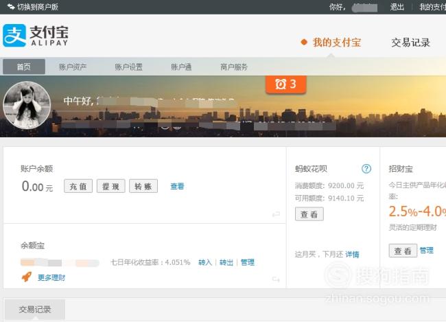The width and height of the screenshot is (446, 322).
Task: Click 消费额度: 9200.00 元 text
Action: point(329,185)
